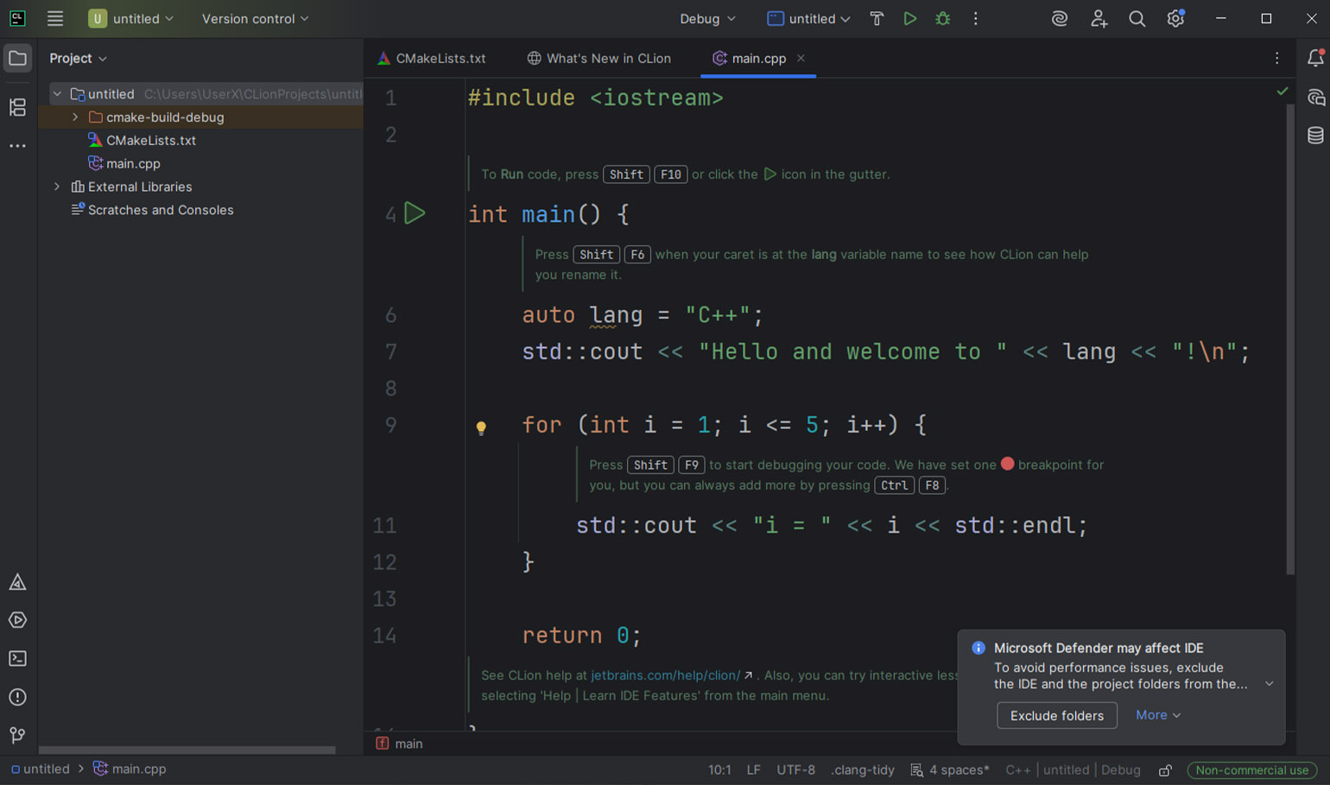Open the Database tool window

[1314, 136]
